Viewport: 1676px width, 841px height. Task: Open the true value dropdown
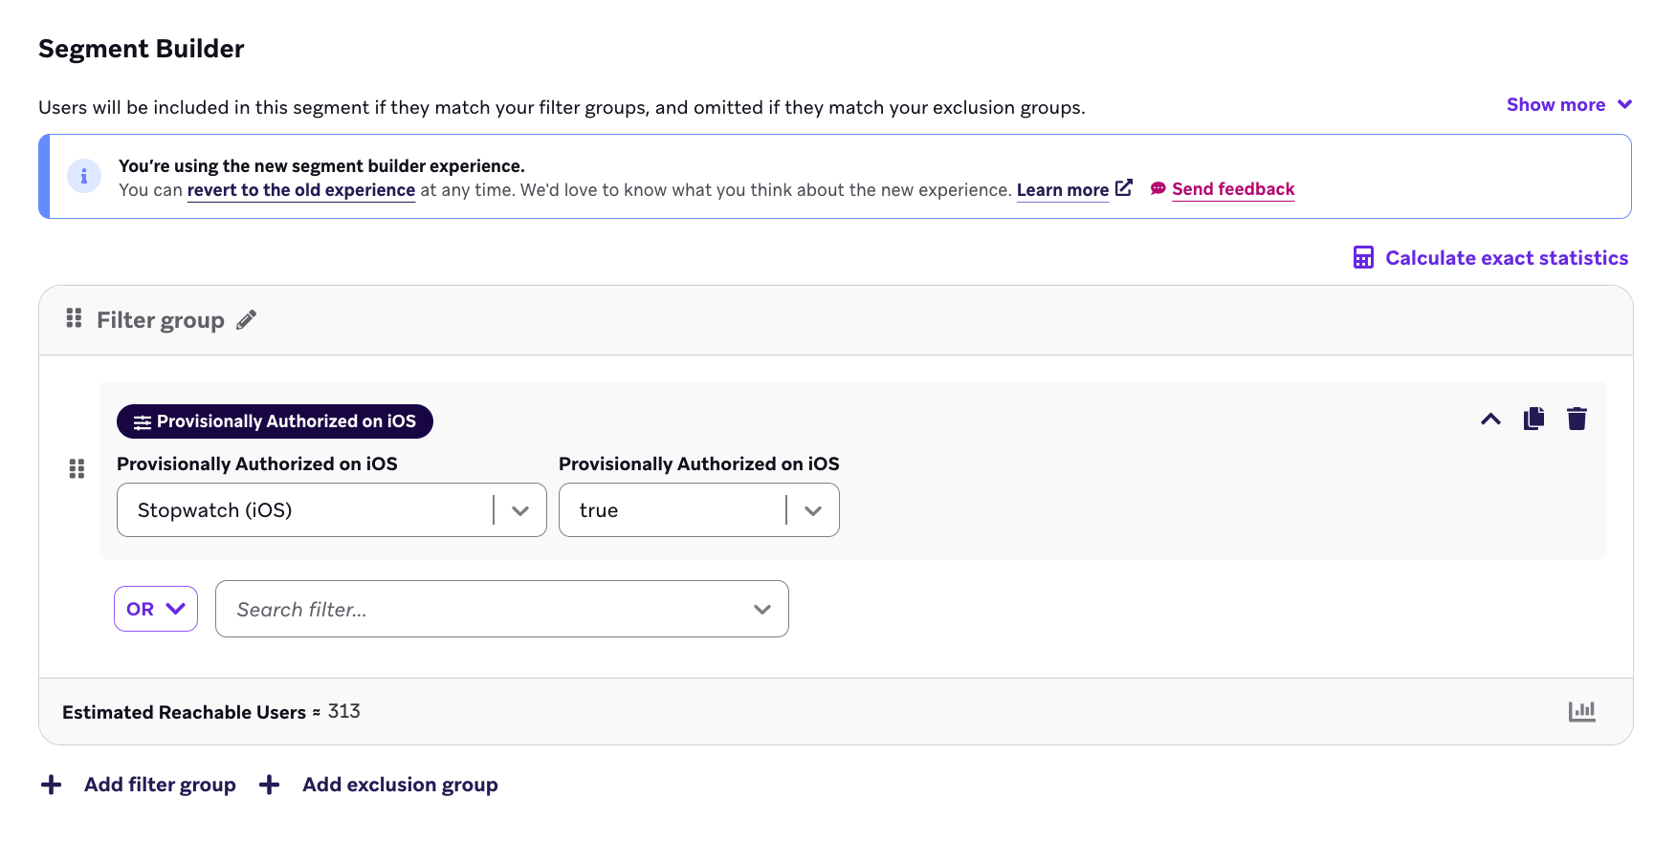click(x=699, y=510)
